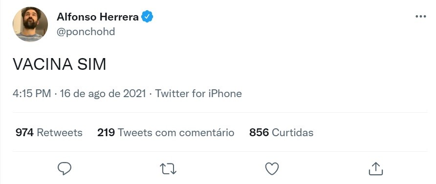Click the 16 de ago de 2021 date
This screenshot has width=436, height=184.
click(x=103, y=94)
